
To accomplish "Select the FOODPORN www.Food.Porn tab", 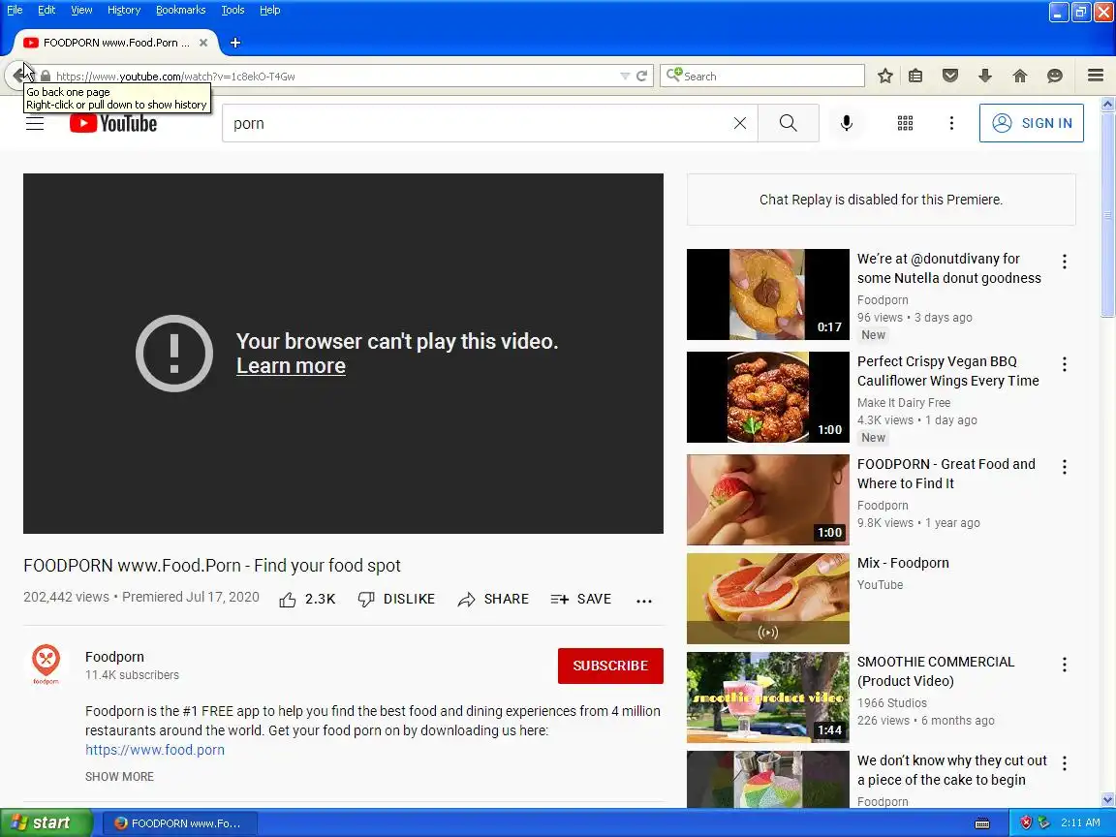I will click(116, 43).
